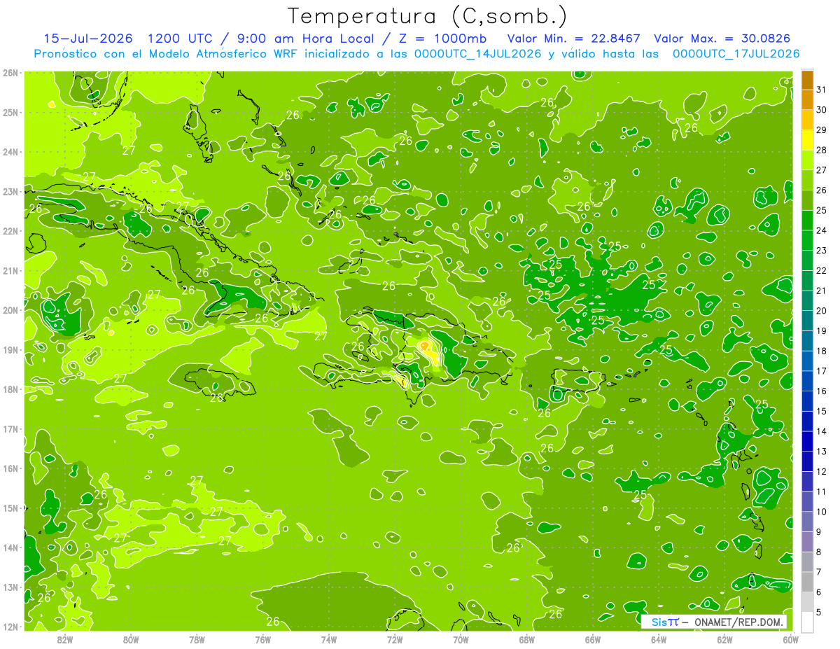
Task: Click the color scale label "11"
Action: [x=822, y=491]
